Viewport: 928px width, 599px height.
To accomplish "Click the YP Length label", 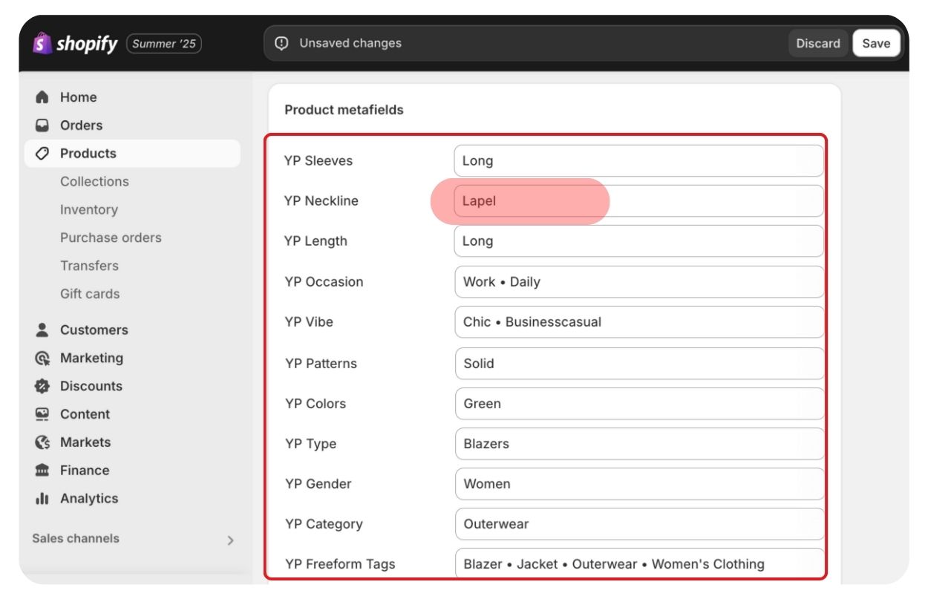I will click(x=316, y=241).
